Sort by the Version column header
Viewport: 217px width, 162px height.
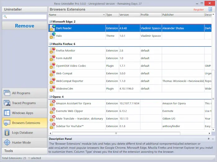coord(130,15)
